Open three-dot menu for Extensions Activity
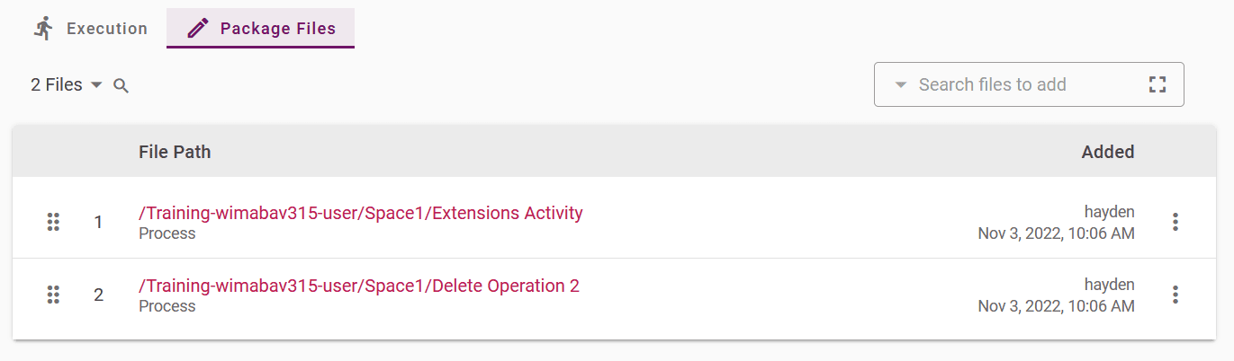The width and height of the screenshot is (1234, 361). pyautogui.click(x=1175, y=222)
